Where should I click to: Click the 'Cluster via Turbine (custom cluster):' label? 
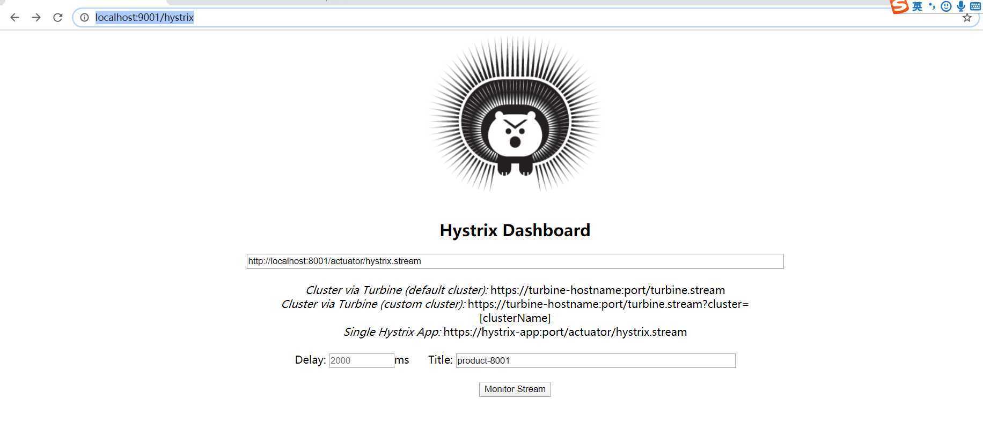point(373,304)
